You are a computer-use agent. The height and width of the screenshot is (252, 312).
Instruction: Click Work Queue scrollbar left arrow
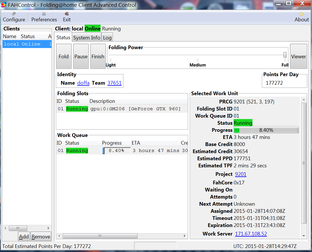coord(59,236)
